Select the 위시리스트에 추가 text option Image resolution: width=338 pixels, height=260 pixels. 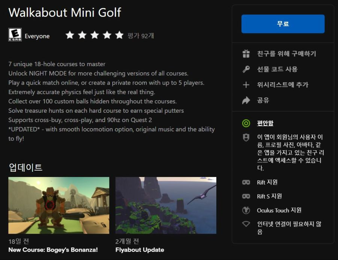point(282,85)
